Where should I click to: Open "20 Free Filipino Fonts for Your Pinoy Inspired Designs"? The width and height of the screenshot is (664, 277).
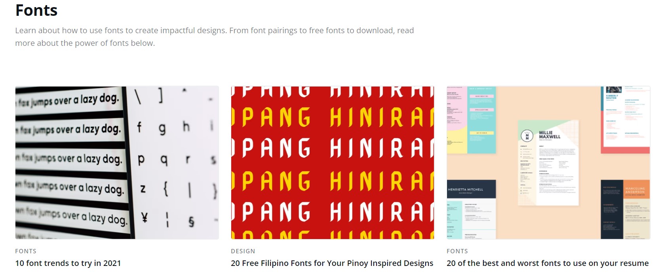332,263
